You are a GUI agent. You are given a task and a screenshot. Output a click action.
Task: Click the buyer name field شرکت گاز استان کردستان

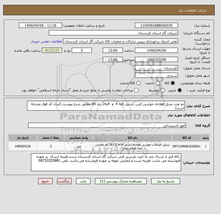coord(113,33)
